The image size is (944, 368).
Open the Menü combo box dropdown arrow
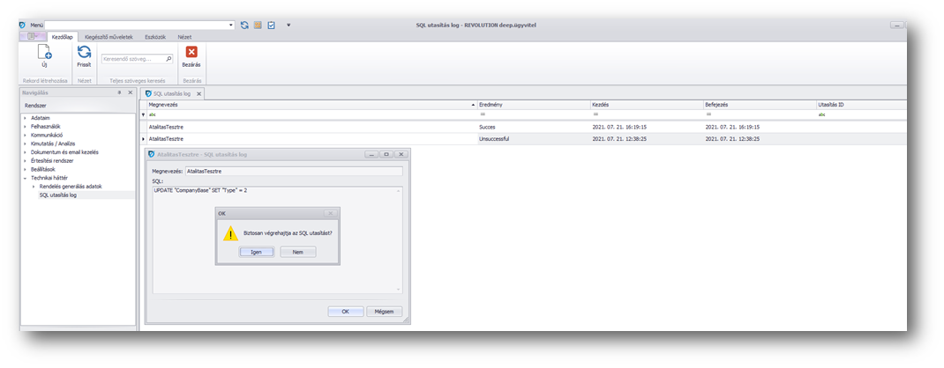pyautogui.click(x=231, y=26)
